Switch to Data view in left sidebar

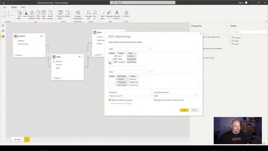click(3, 31)
